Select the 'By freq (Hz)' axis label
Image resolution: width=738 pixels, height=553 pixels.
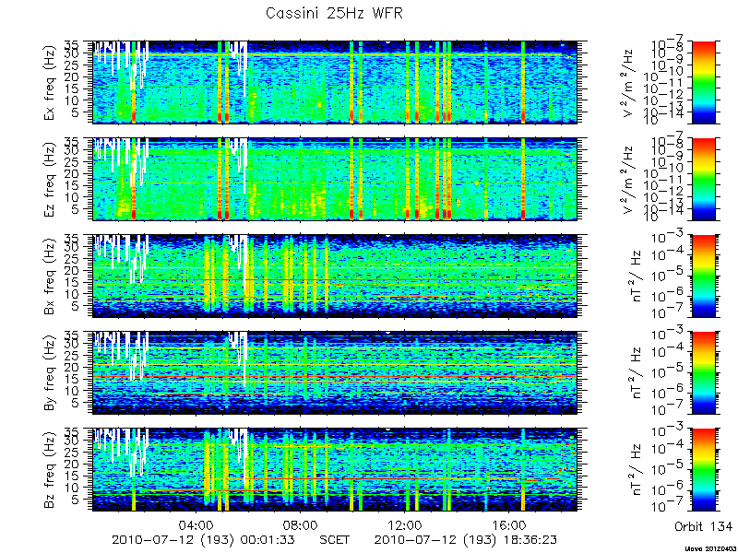[51, 373]
